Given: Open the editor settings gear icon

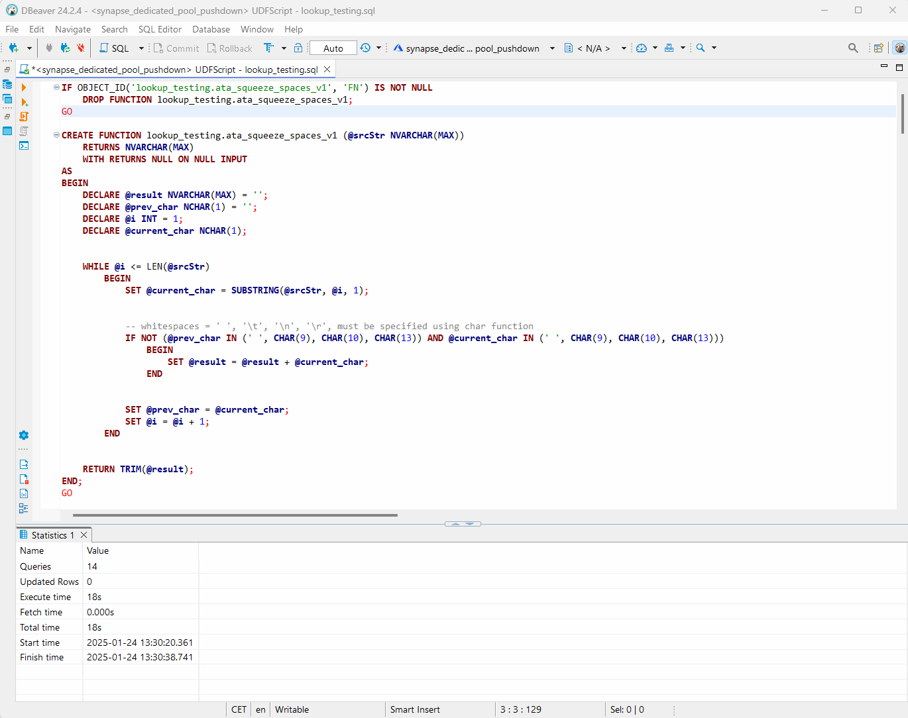Looking at the screenshot, I should (24, 435).
